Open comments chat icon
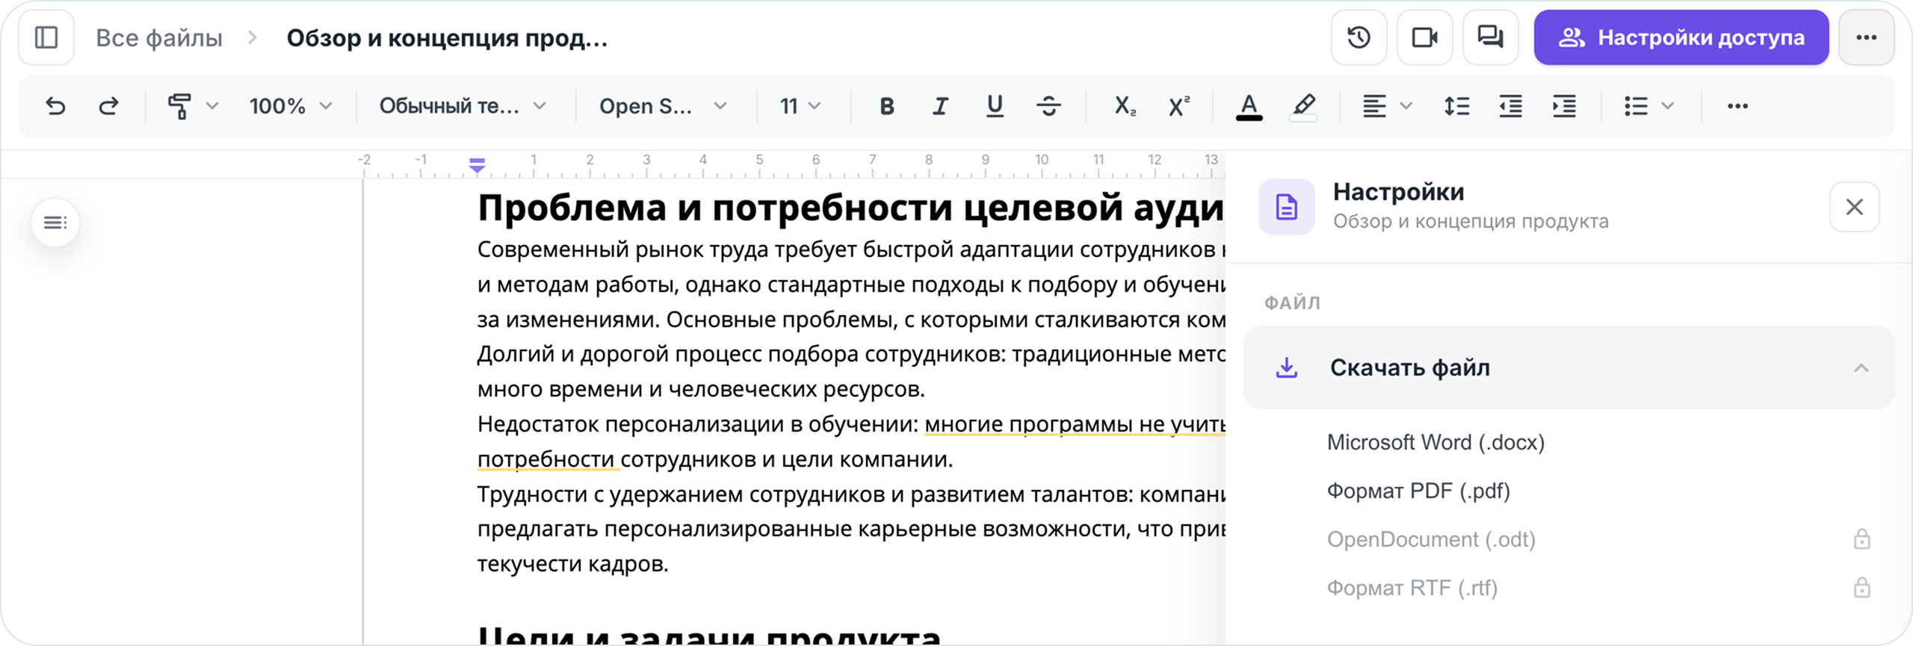This screenshot has width=1913, height=646. (x=1490, y=37)
